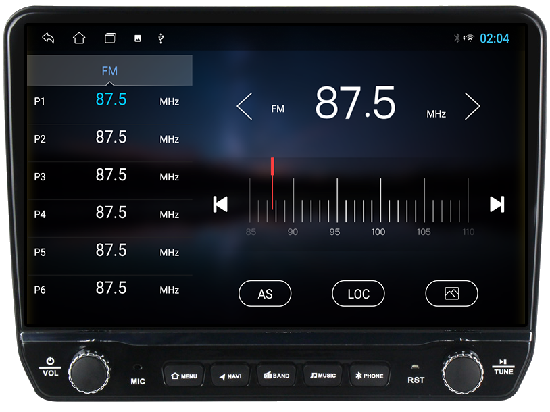Tap the screenshot icon in the top bar

[x=137, y=38]
